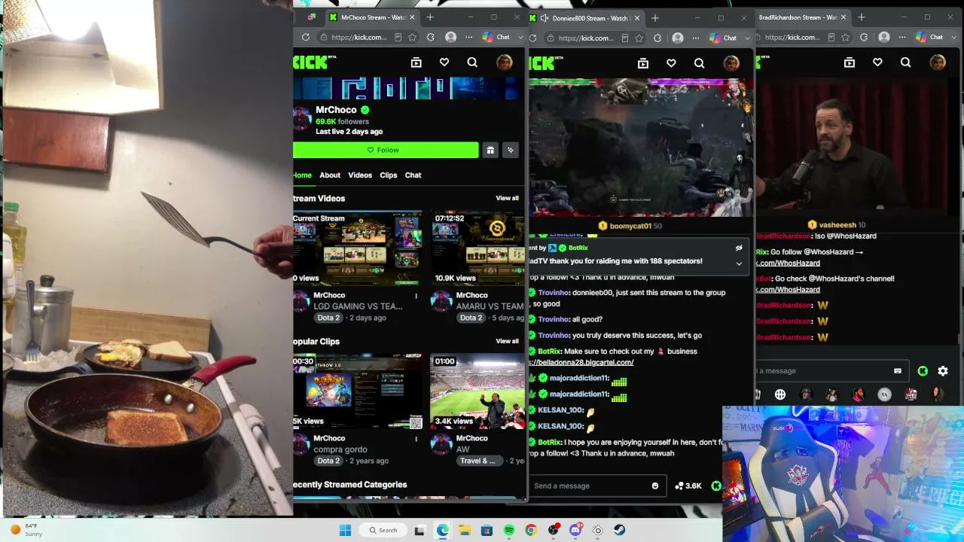Screen dimensions: 964x542
Task: Open Kick search in BradRichardson window
Action: [x=906, y=63]
